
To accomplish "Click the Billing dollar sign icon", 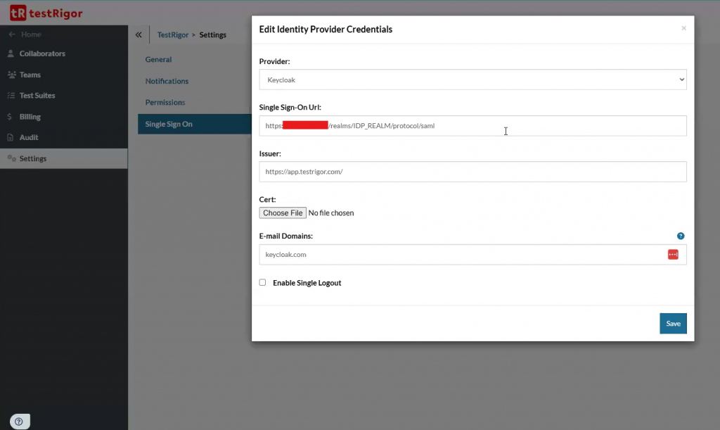I will (x=10, y=117).
